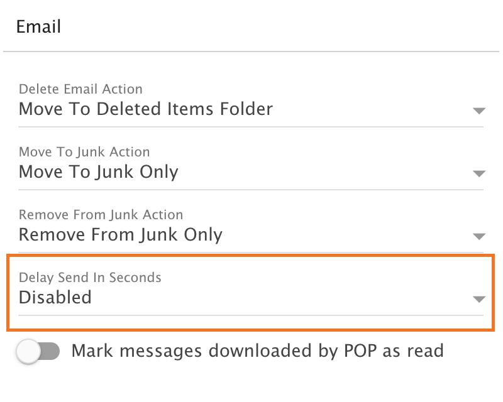Click the 'Move To Deleted Items Folder' value
503x402 pixels.
coord(146,109)
